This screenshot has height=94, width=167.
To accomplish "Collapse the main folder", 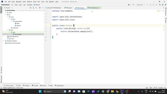I will click(x=7, y=17).
